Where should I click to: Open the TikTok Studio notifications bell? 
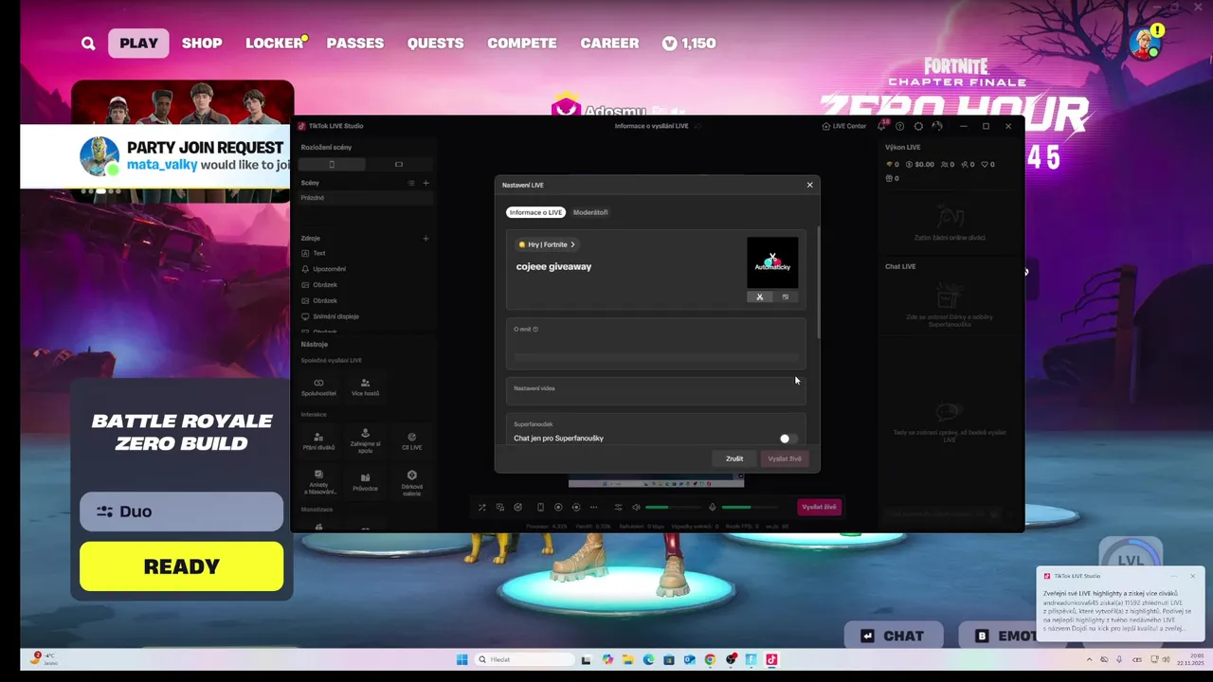tap(881, 126)
